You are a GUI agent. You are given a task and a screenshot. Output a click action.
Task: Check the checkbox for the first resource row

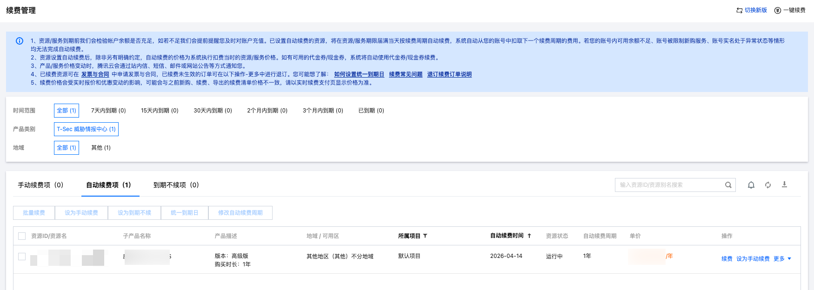(22, 257)
